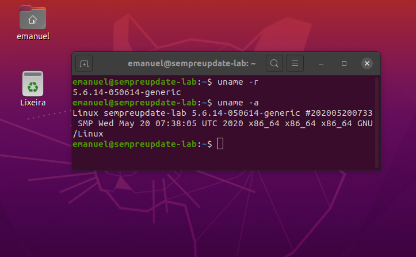Click the 'uname -a' command text
The image size is (416, 257).
[x=238, y=103]
